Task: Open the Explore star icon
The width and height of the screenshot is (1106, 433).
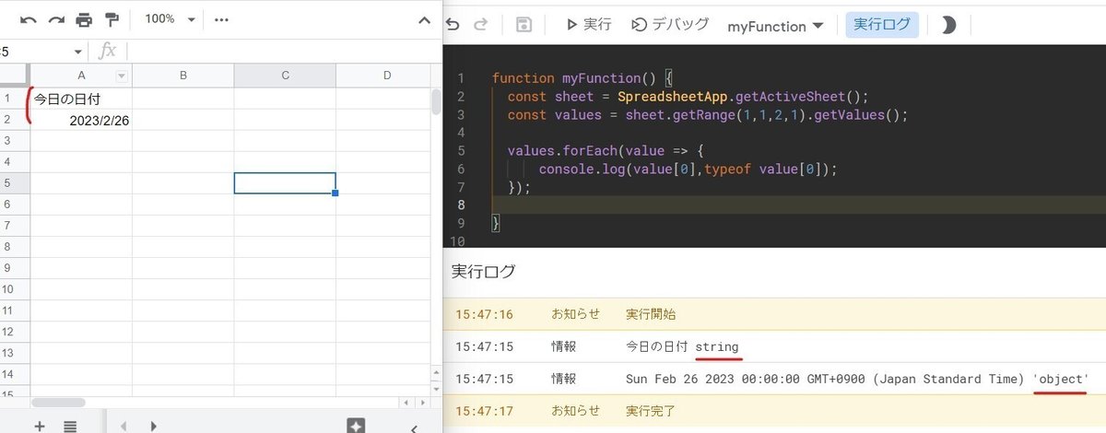Action: (357, 425)
